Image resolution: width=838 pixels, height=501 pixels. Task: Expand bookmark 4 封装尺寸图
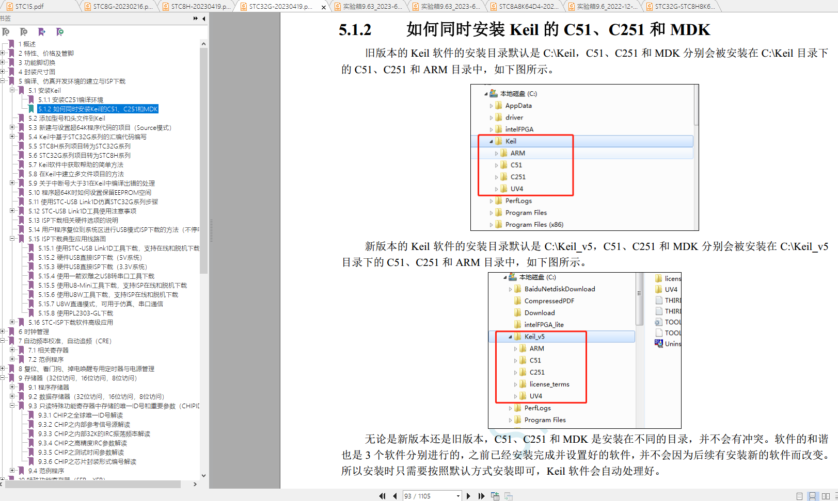point(3,72)
